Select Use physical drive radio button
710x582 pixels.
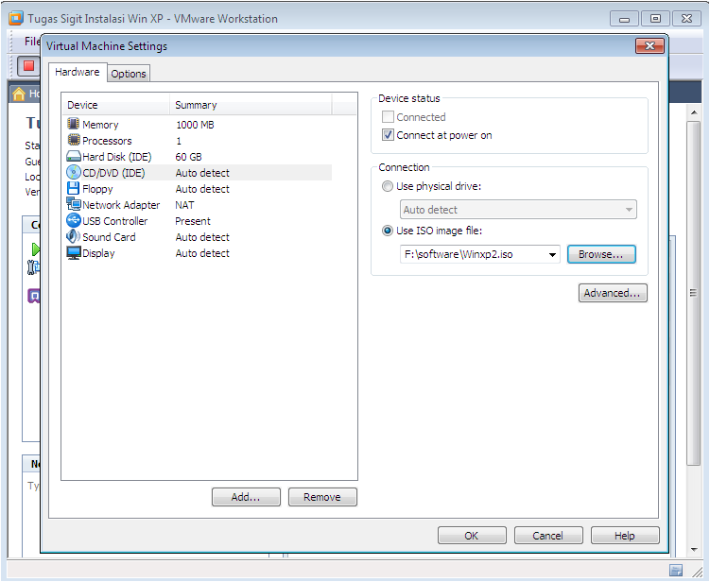[388, 186]
